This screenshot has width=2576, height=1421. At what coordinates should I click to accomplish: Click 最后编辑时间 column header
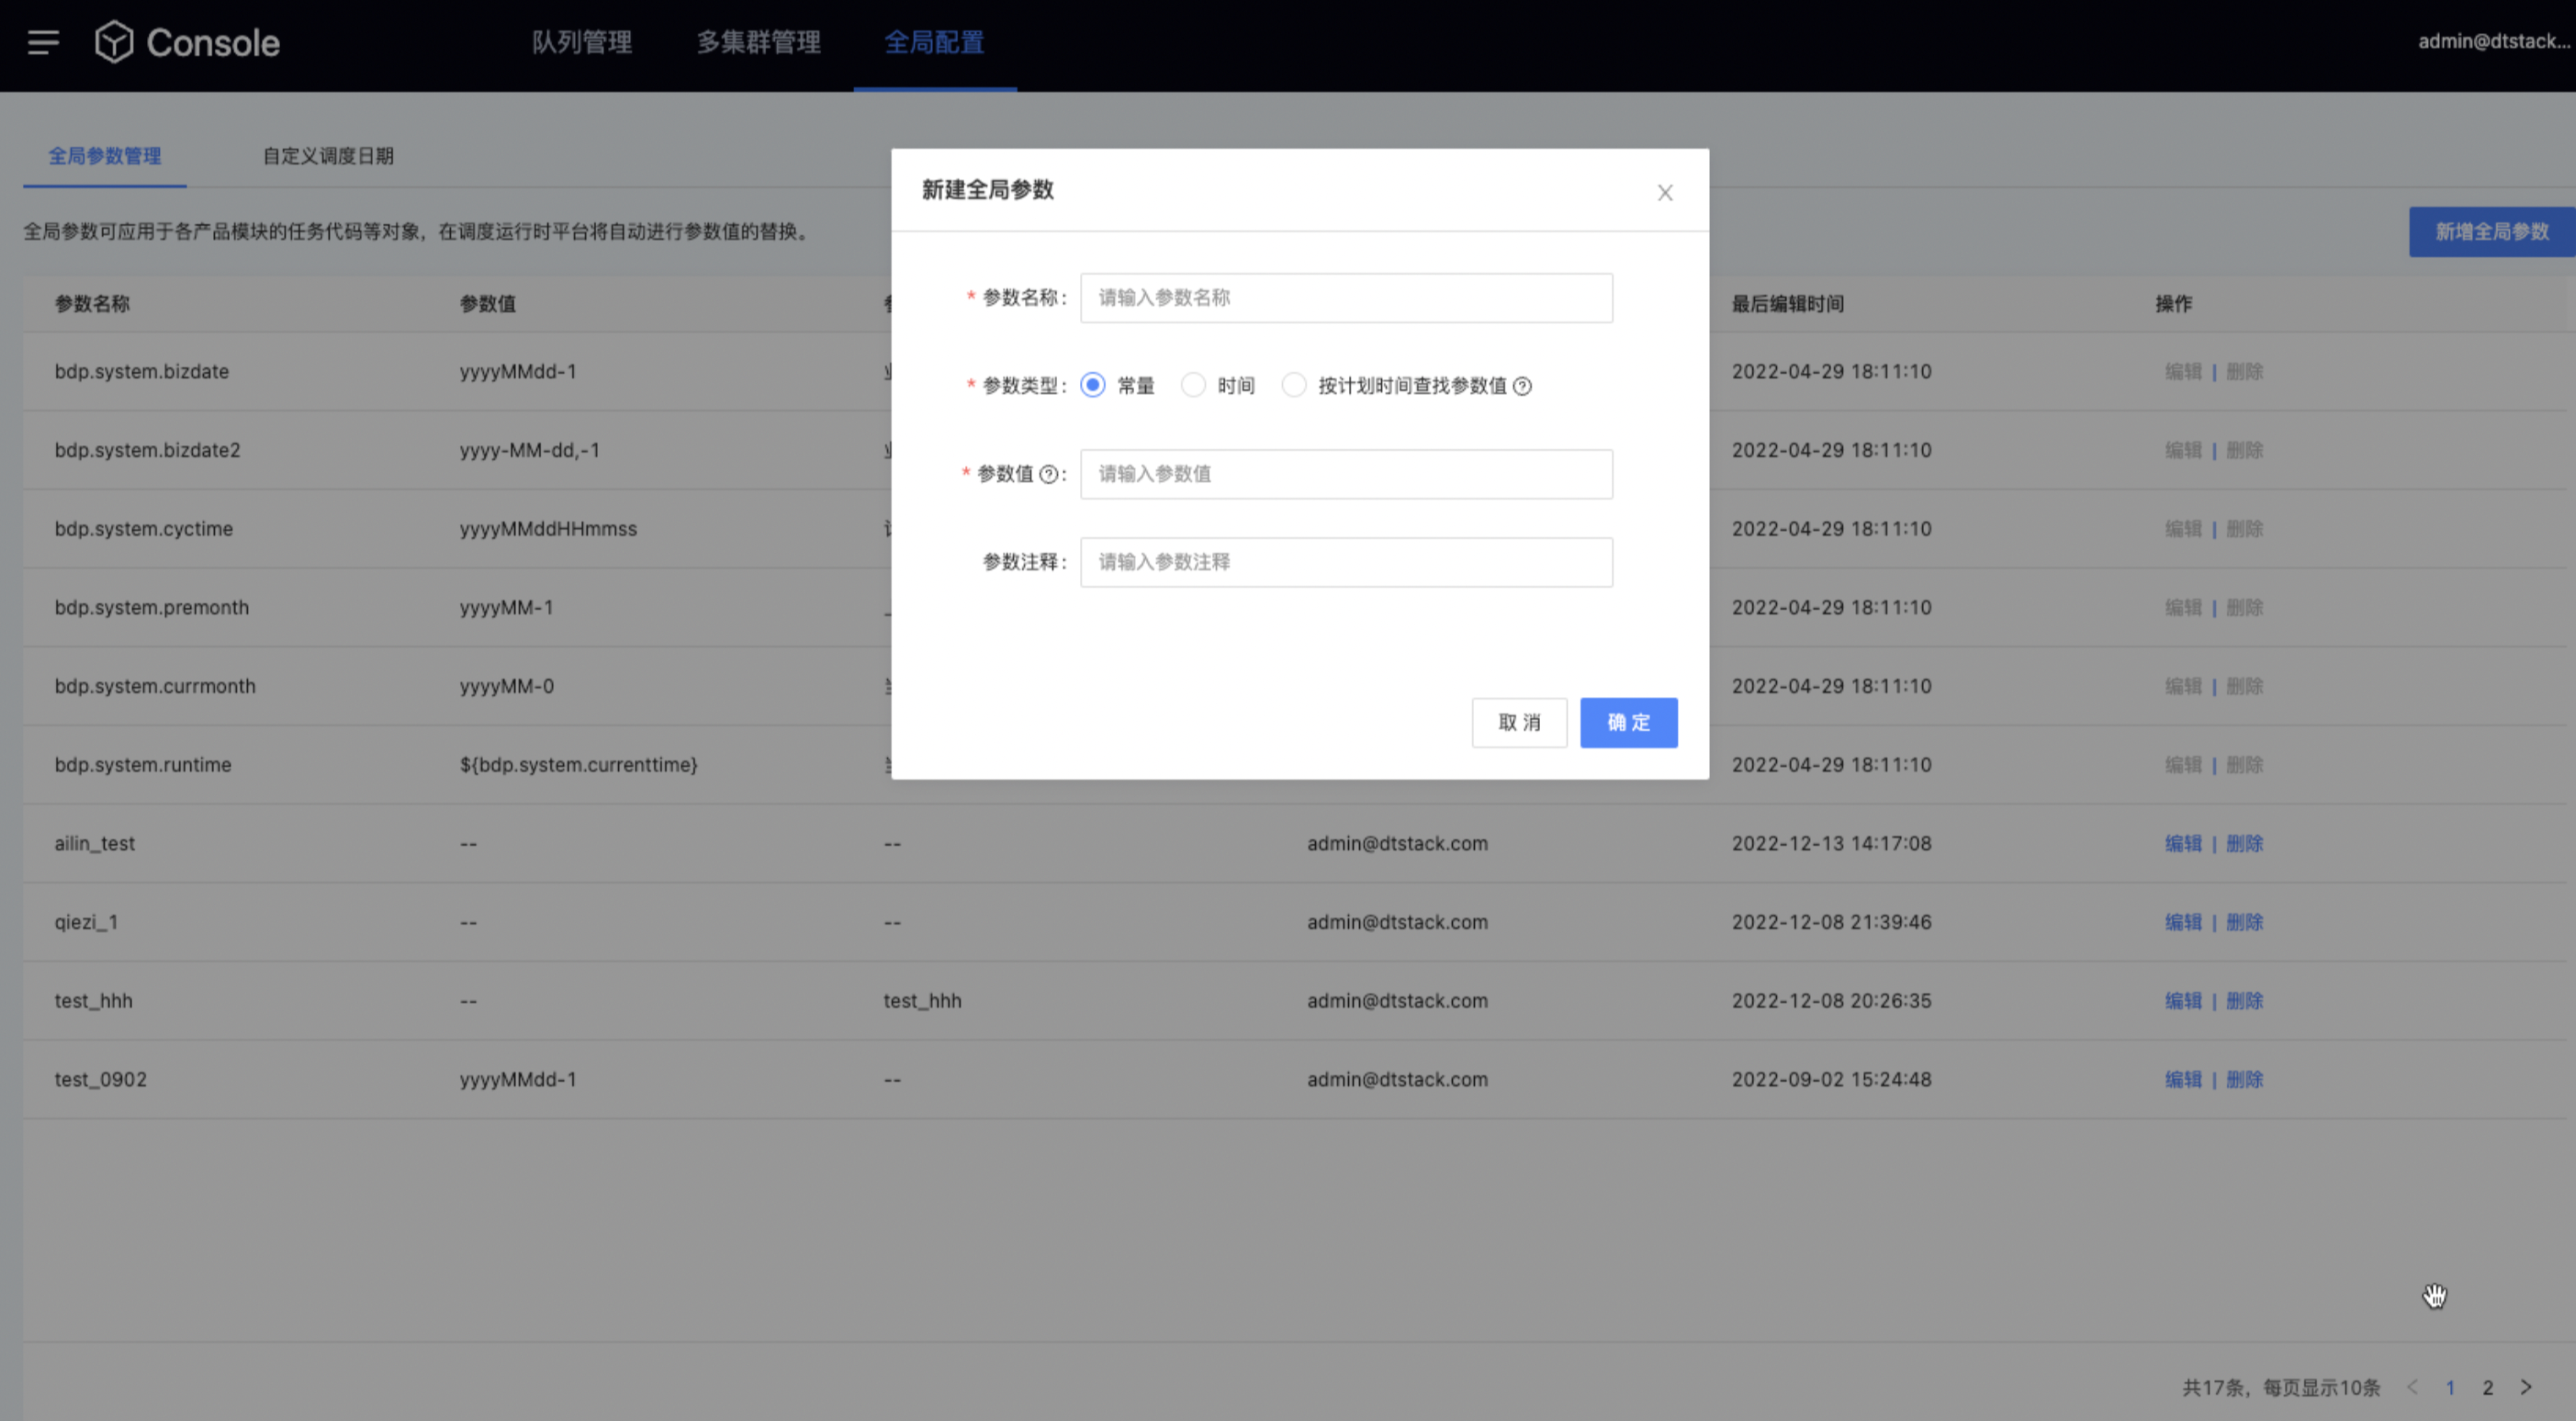pyautogui.click(x=1788, y=304)
